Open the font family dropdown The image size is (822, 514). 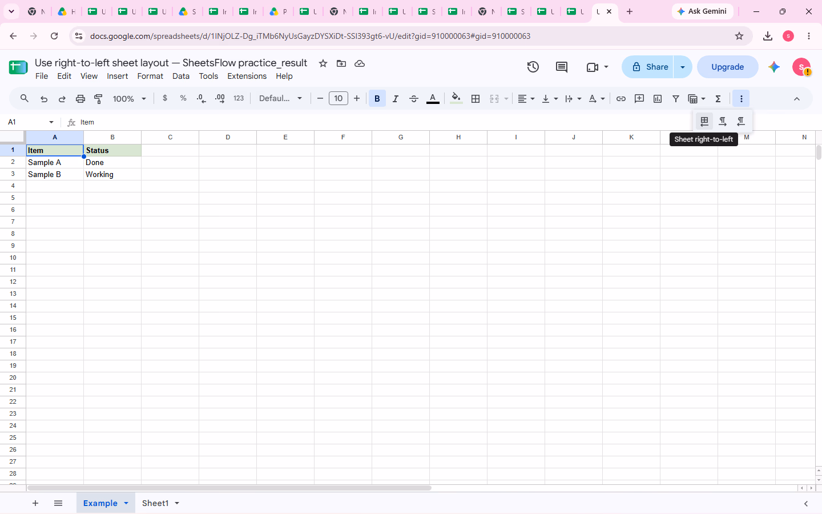[280, 99]
